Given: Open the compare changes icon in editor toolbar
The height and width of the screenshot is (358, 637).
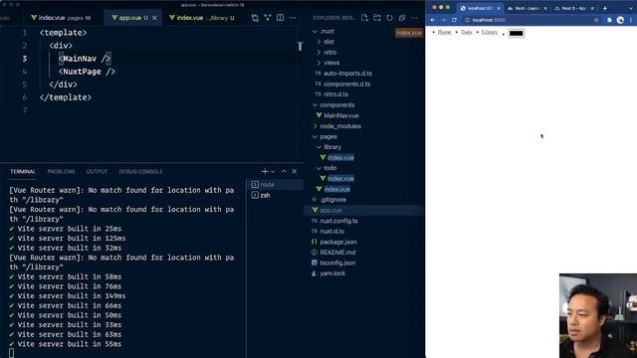Looking at the screenshot, I should tap(255, 18).
